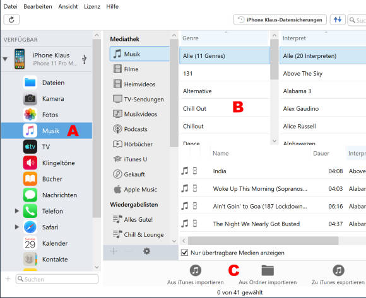Click the device sidebar scrollbar thumb
The width and height of the screenshot is (366, 298).
(97, 128)
